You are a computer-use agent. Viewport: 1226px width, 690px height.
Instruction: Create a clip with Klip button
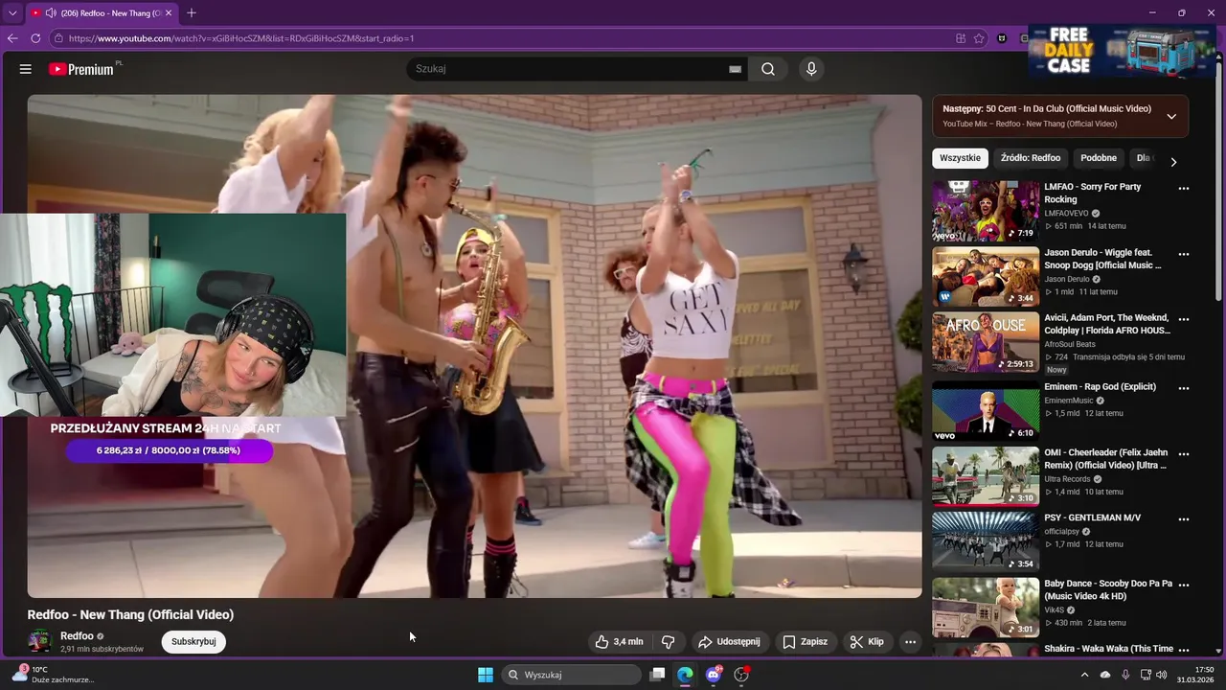pyautogui.click(x=867, y=641)
